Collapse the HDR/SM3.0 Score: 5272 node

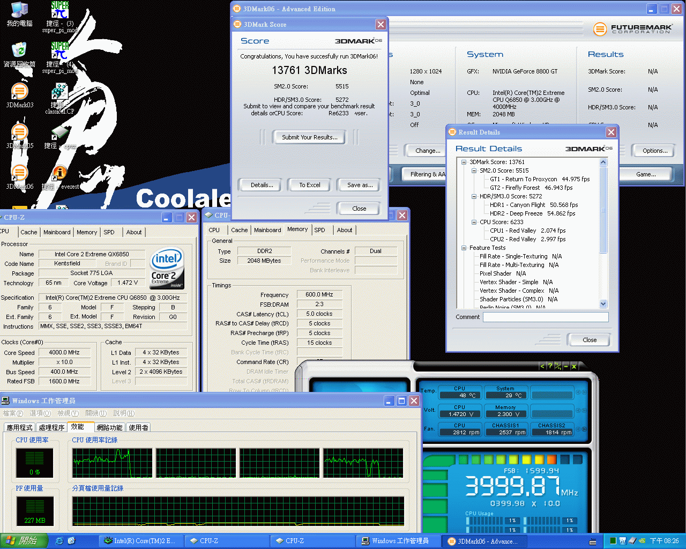[x=474, y=196]
